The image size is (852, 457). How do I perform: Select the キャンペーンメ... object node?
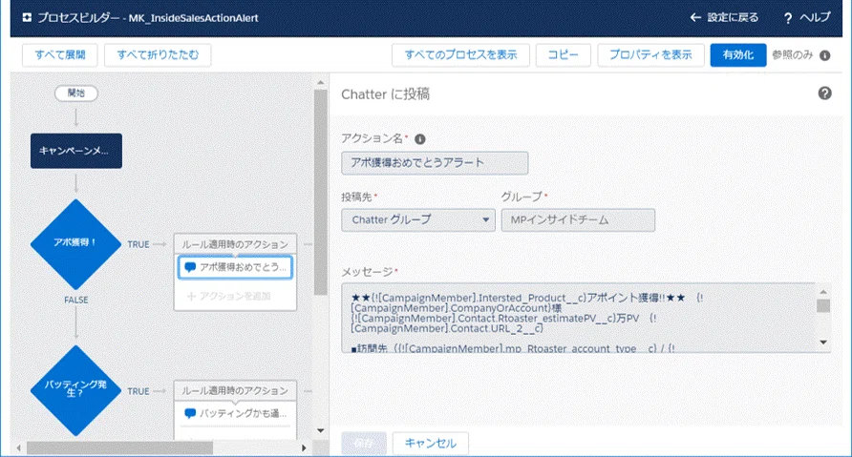coord(76,151)
